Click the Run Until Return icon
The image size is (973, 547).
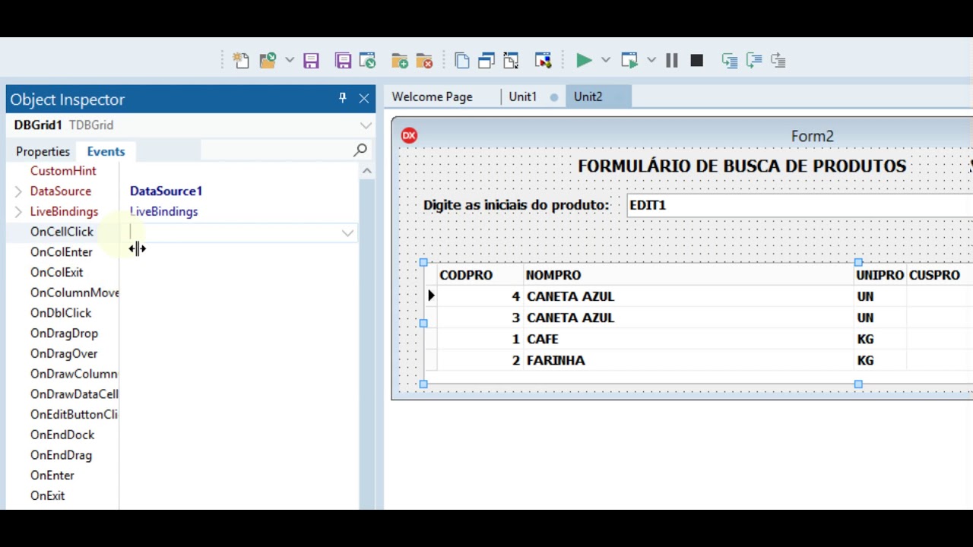[x=778, y=61]
